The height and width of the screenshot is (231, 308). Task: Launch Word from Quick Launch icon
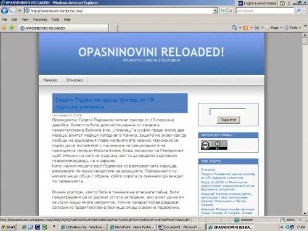pos(38,227)
